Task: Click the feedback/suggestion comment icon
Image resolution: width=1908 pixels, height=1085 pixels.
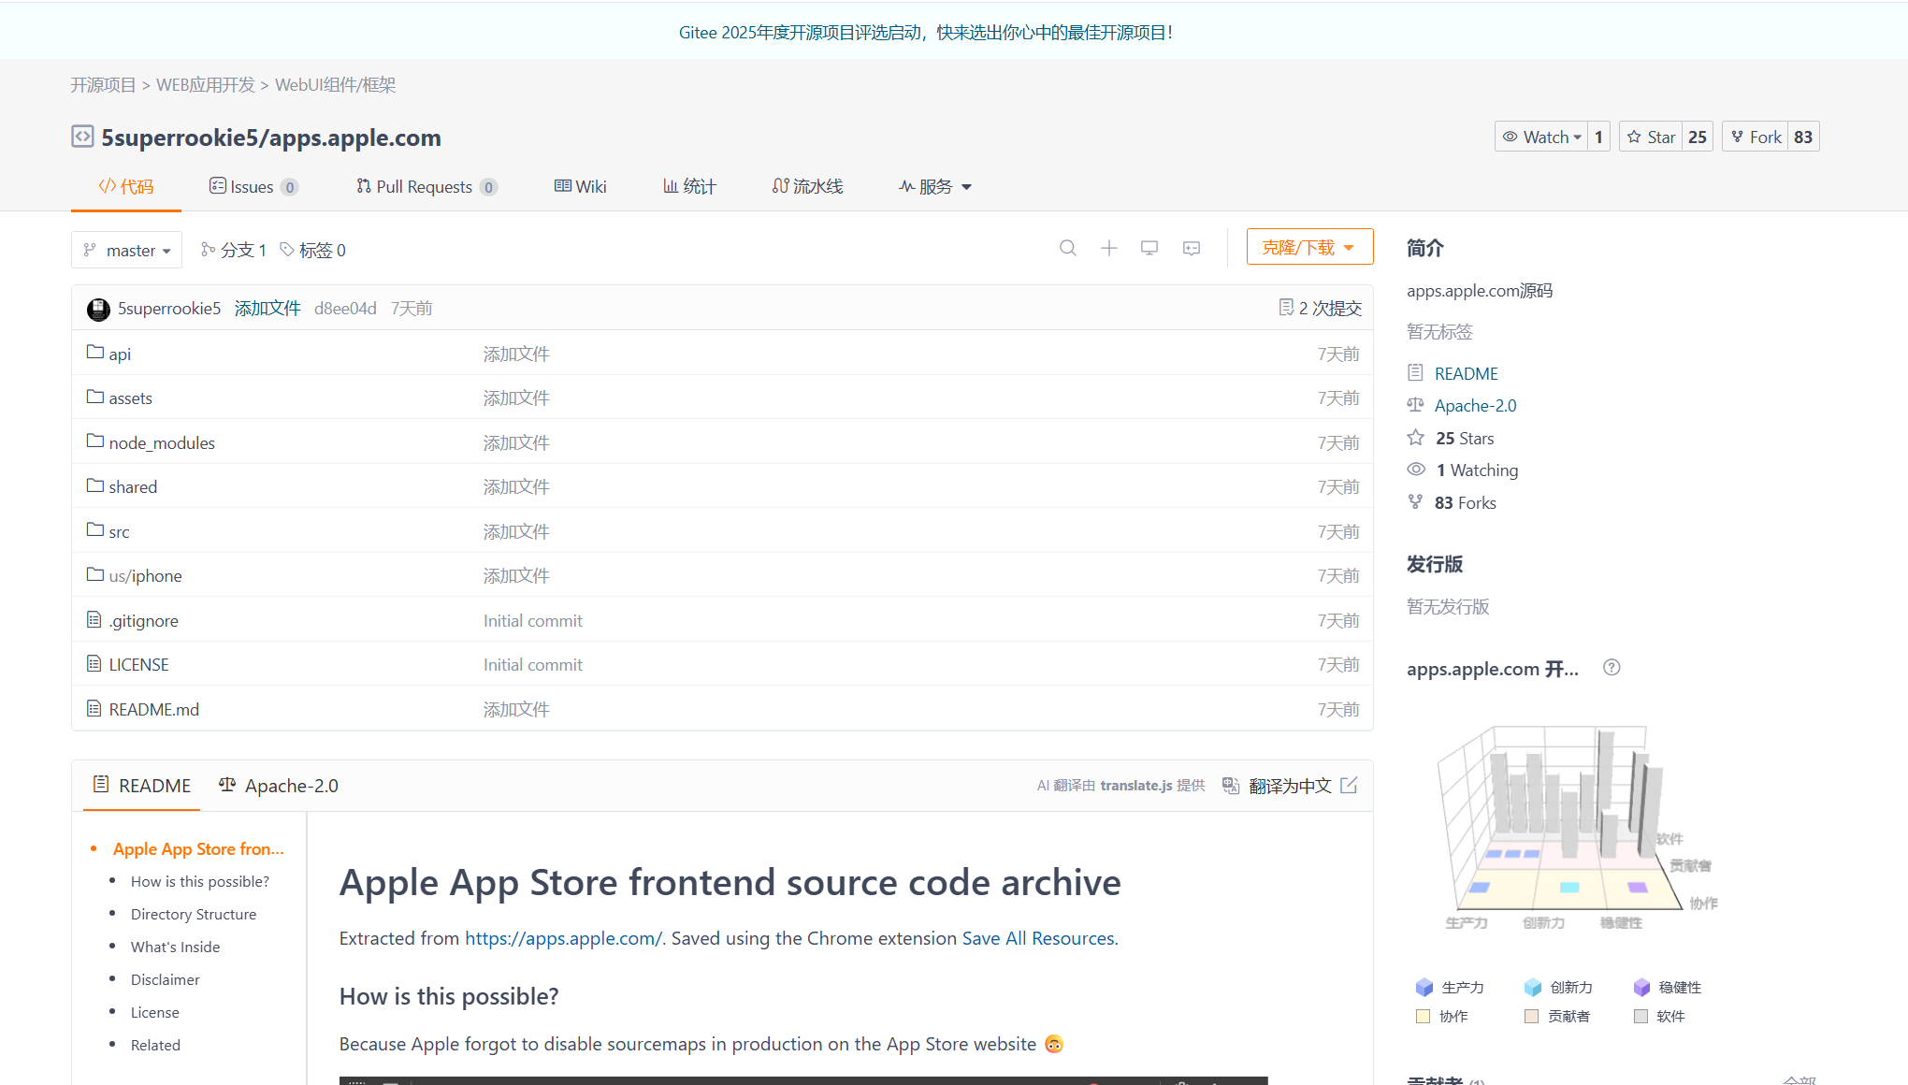Action: (1191, 248)
